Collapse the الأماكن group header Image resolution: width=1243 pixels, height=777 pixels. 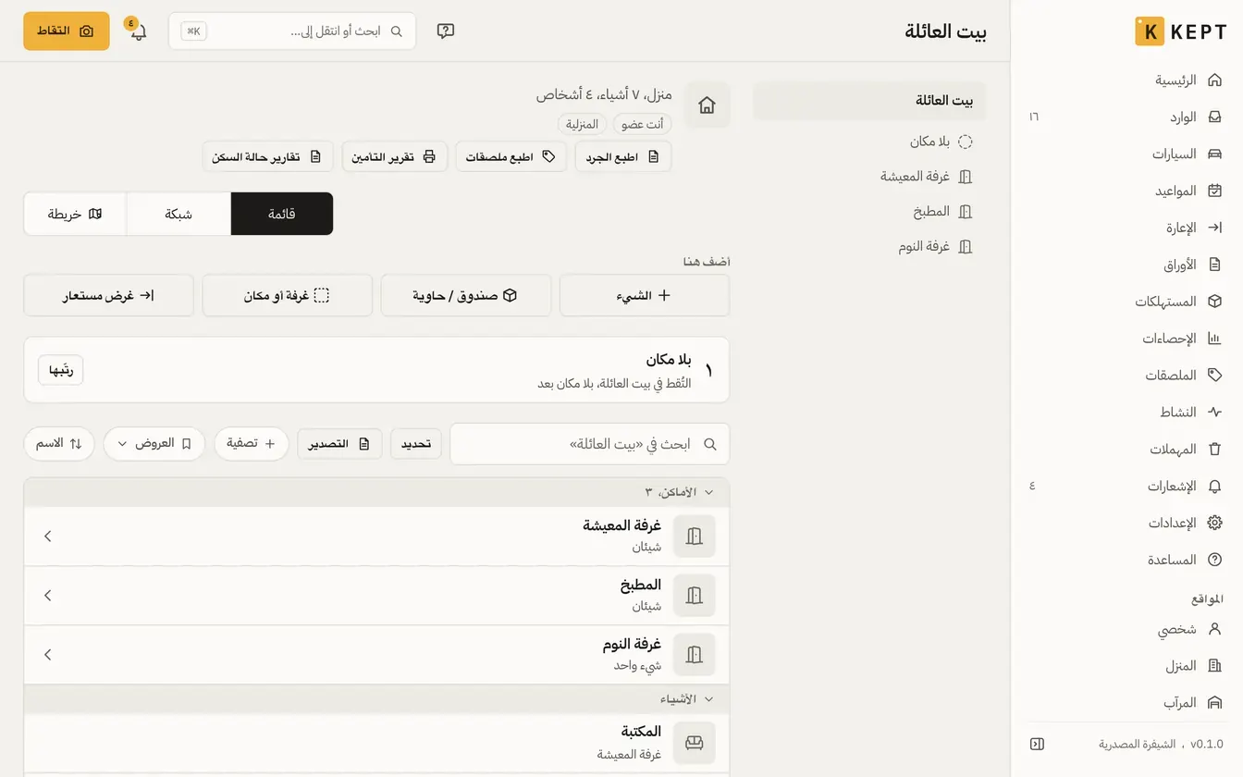(x=376, y=492)
